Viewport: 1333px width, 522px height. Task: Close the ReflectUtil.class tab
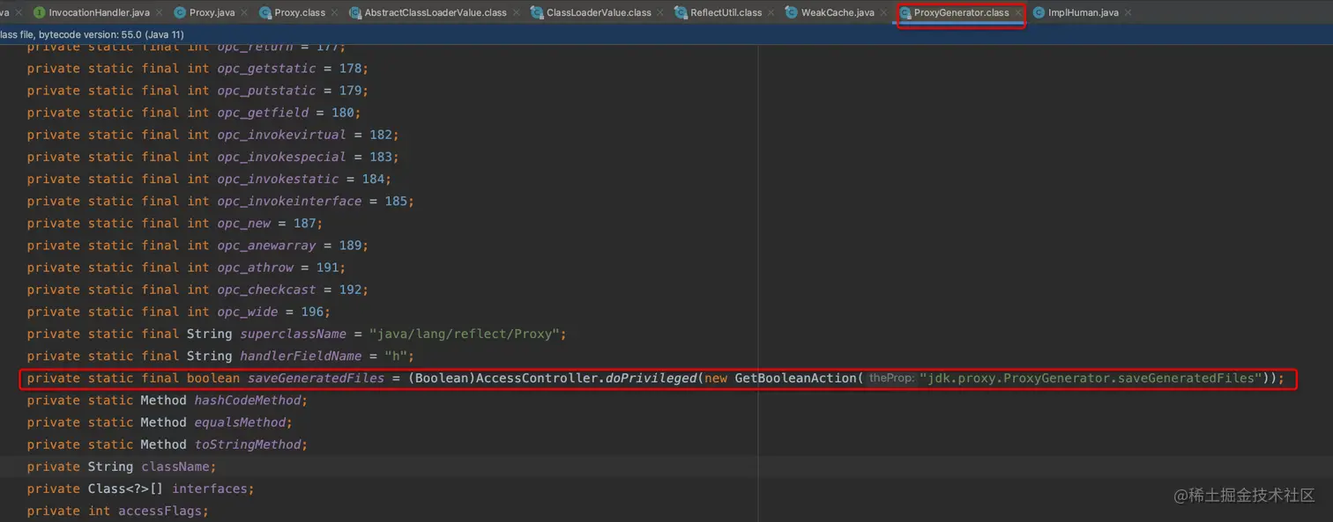point(771,13)
